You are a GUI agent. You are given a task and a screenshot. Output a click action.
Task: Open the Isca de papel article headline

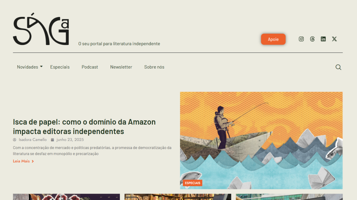tap(84, 127)
